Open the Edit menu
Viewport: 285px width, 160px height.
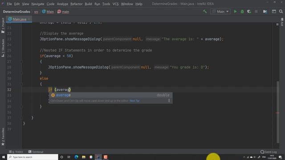pyautogui.click(x=17, y=4)
